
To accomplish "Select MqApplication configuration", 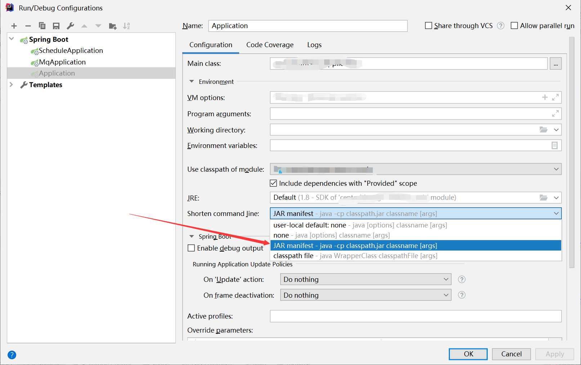I will pyautogui.click(x=62, y=62).
